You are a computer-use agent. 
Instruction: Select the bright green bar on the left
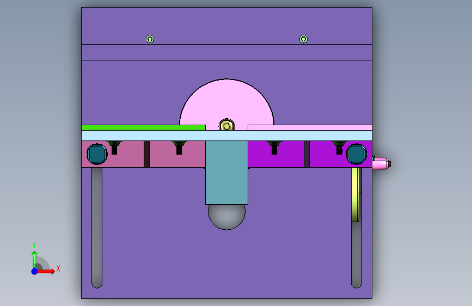(x=143, y=128)
